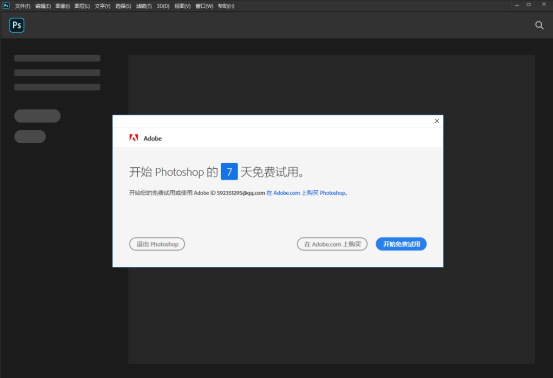
Task: Open the 3D(D) menu
Action: [163, 6]
